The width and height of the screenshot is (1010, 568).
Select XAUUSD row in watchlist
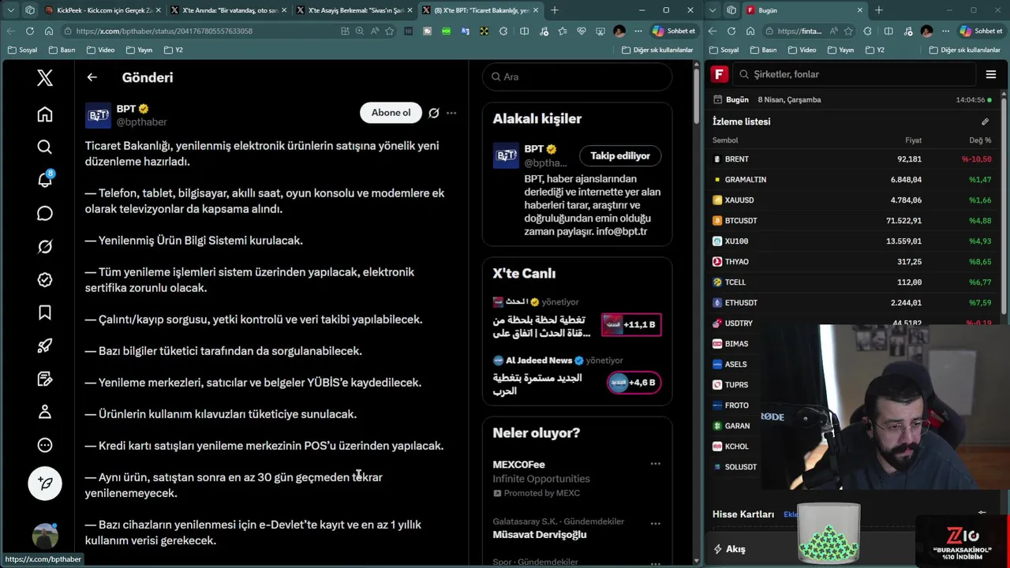point(852,200)
